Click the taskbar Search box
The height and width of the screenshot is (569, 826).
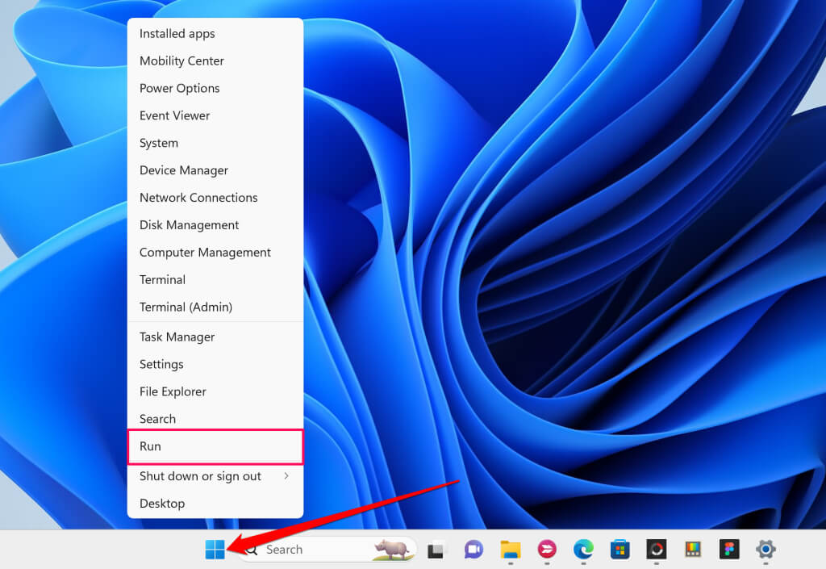[x=327, y=550]
